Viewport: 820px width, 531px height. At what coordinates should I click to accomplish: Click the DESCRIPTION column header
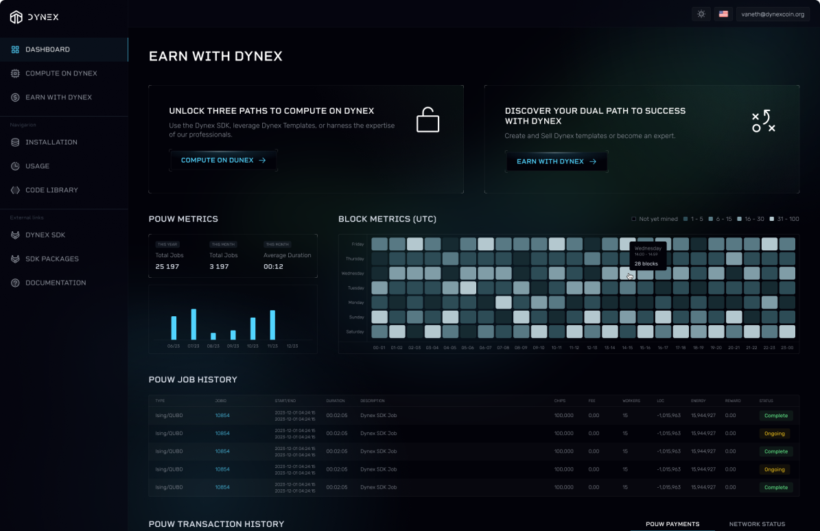373,401
